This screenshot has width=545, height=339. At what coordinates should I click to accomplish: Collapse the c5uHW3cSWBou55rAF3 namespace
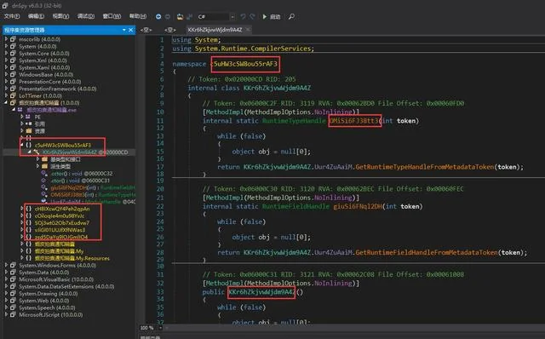(x=22, y=145)
